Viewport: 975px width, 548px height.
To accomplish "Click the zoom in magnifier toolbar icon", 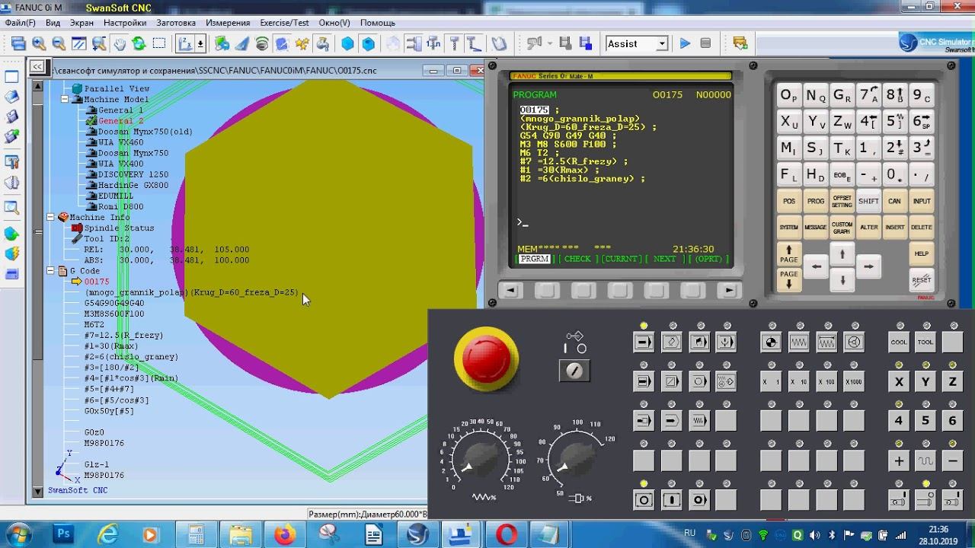I will 39,44.
